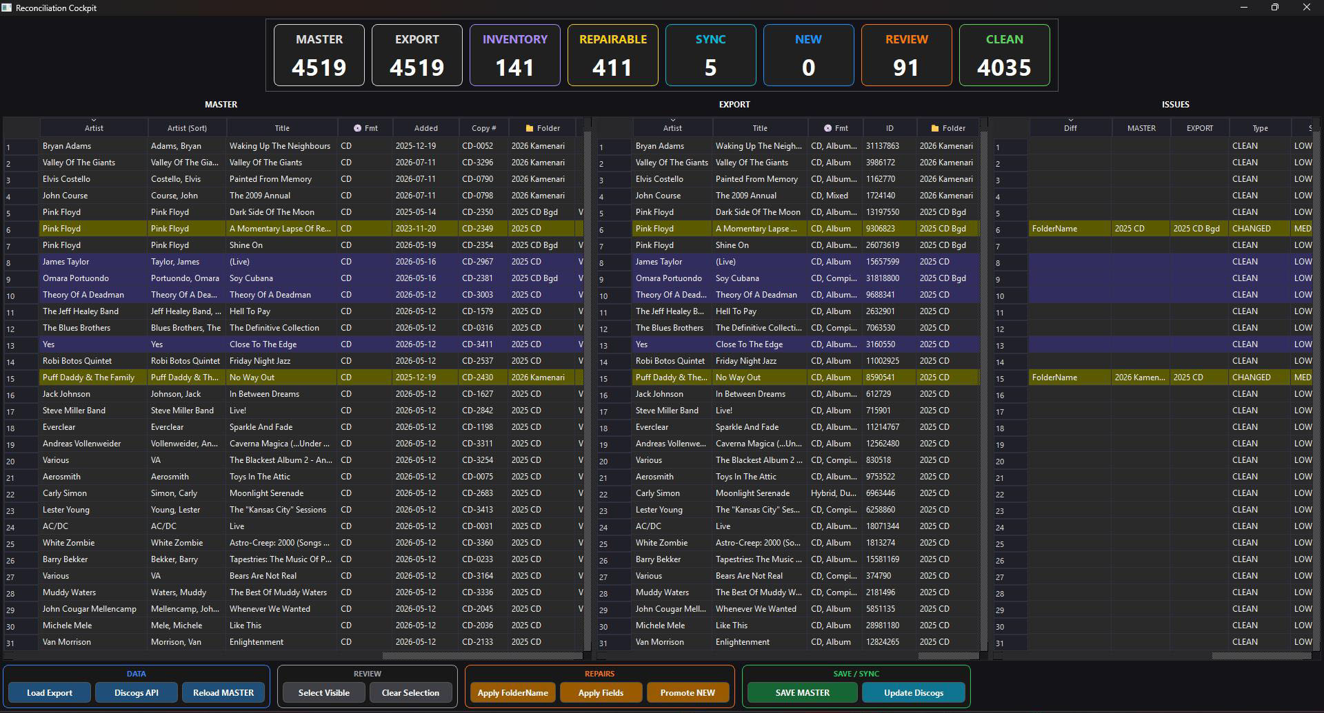Click the Fmt disc-icon header in MASTER table
Image resolution: width=1324 pixels, height=713 pixels.
pos(365,128)
